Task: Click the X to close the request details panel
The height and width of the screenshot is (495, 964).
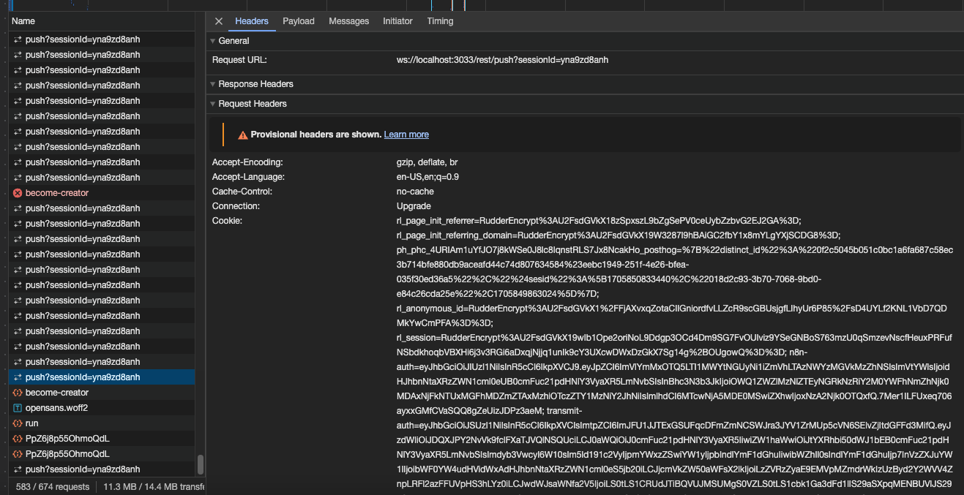Action: (217, 21)
